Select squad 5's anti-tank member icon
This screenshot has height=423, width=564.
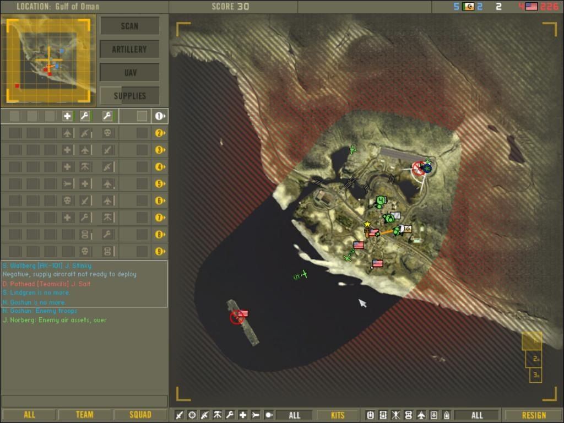(67, 183)
